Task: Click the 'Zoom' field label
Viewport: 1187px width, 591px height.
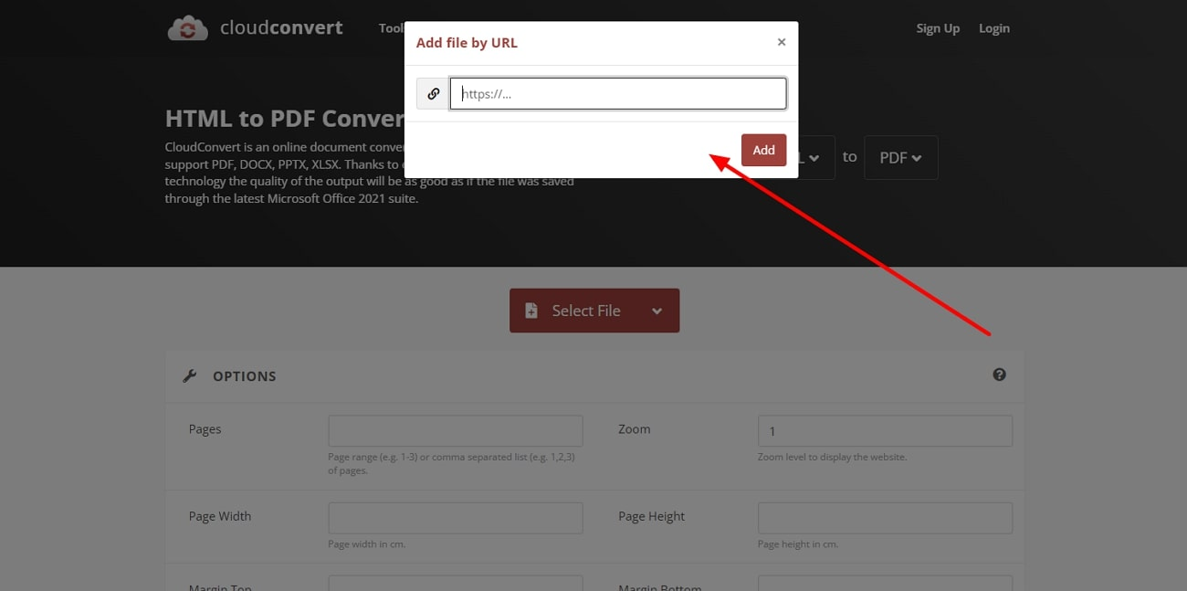Action: point(635,428)
